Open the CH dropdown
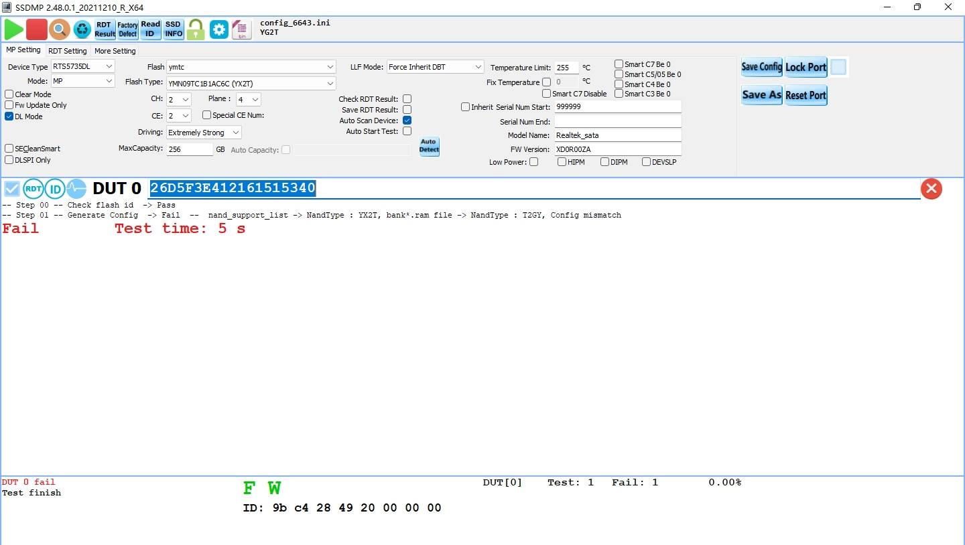 [x=179, y=99]
